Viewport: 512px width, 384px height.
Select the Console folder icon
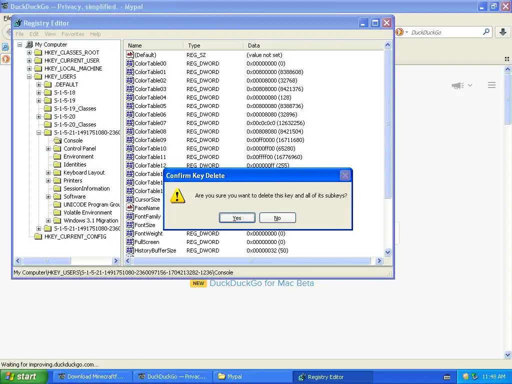[x=57, y=140]
